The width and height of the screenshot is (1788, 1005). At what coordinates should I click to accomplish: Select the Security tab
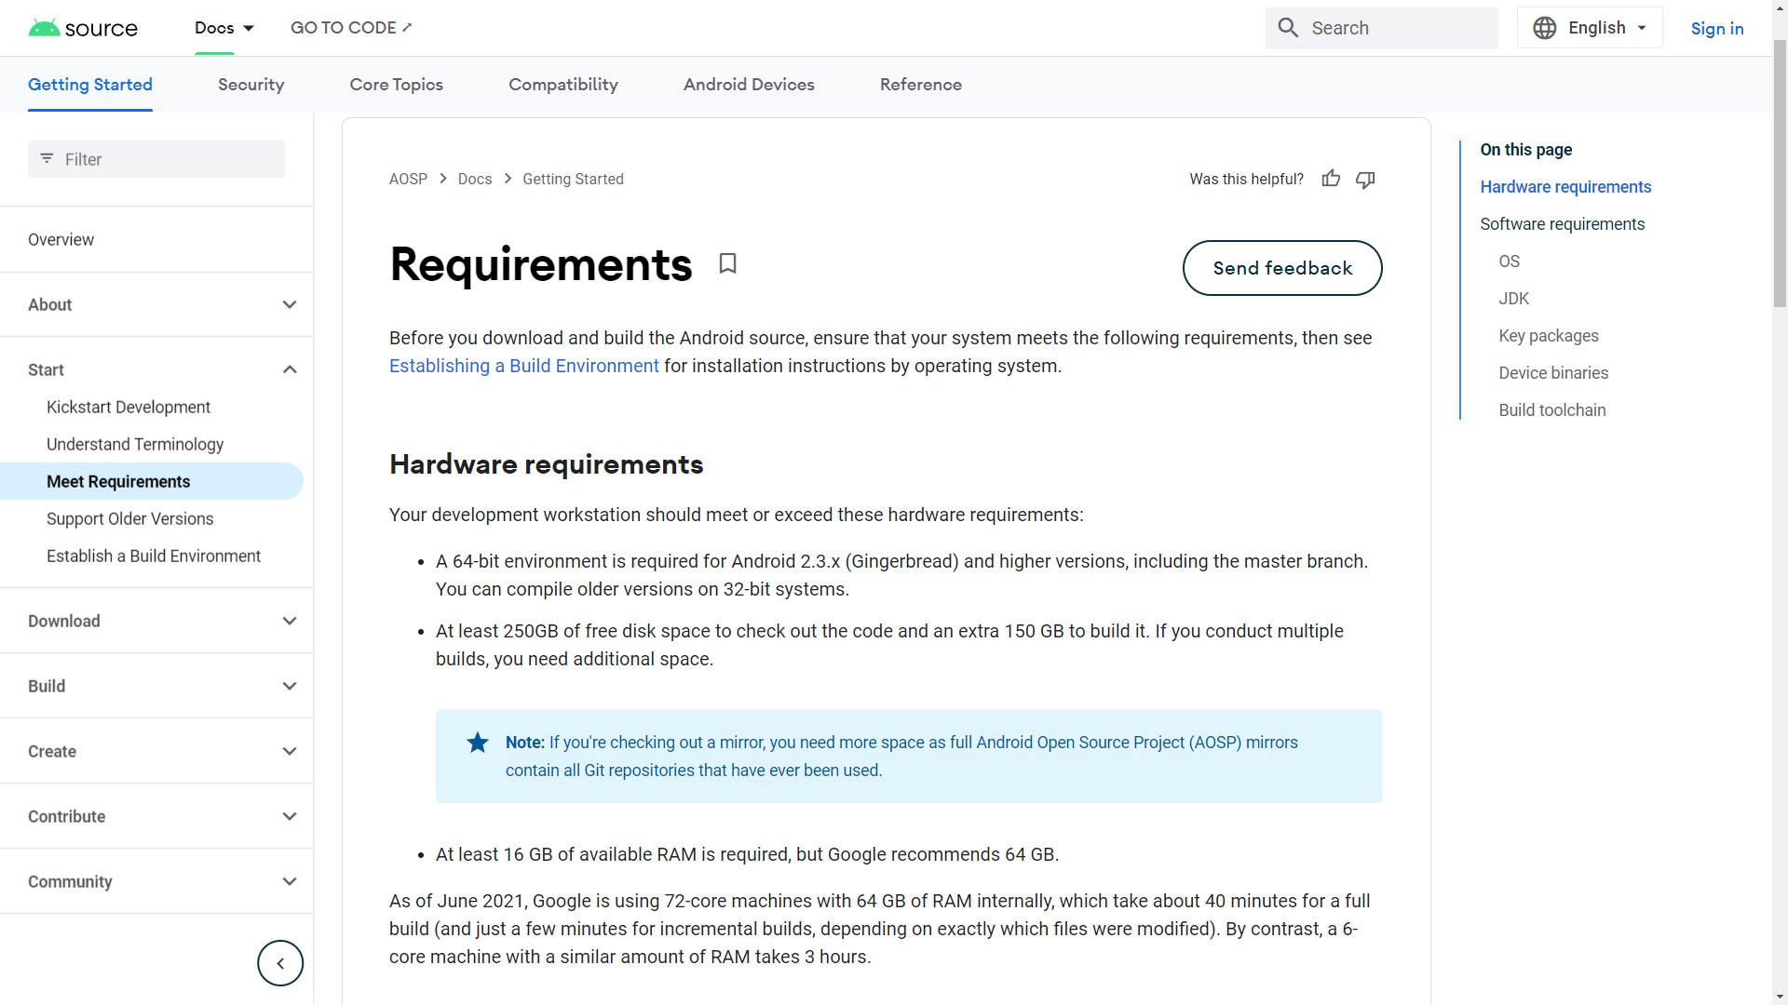point(251,84)
